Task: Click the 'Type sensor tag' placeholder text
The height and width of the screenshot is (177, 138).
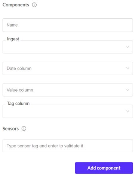Action: coord(45,146)
